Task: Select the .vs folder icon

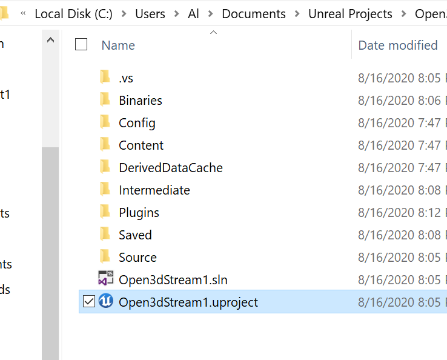Action: [x=105, y=77]
